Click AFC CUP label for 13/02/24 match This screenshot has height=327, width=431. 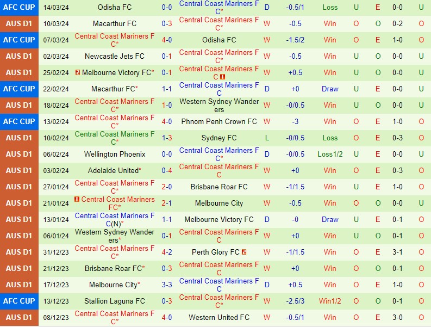coord(19,121)
